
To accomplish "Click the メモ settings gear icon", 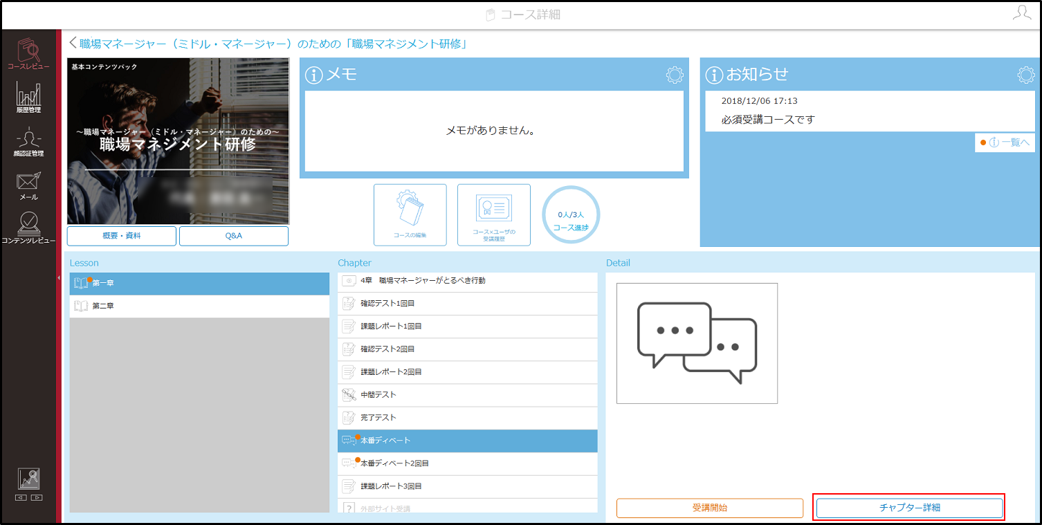I will coord(675,75).
